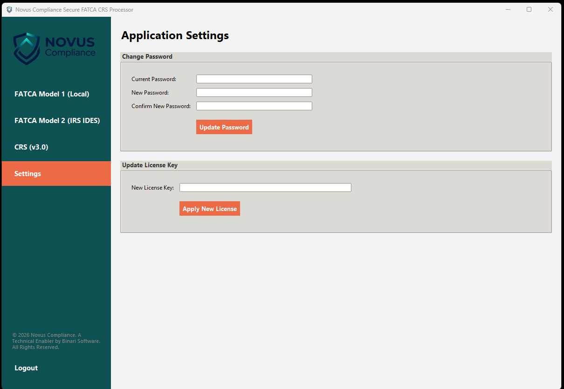Click the Update Password button
This screenshot has width=564, height=389.
[224, 127]
